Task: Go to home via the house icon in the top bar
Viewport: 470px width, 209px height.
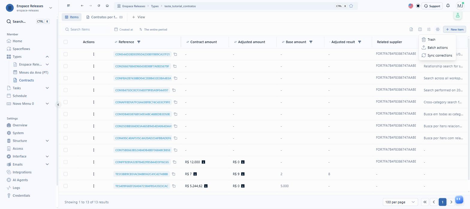Action: click(107, 6)
